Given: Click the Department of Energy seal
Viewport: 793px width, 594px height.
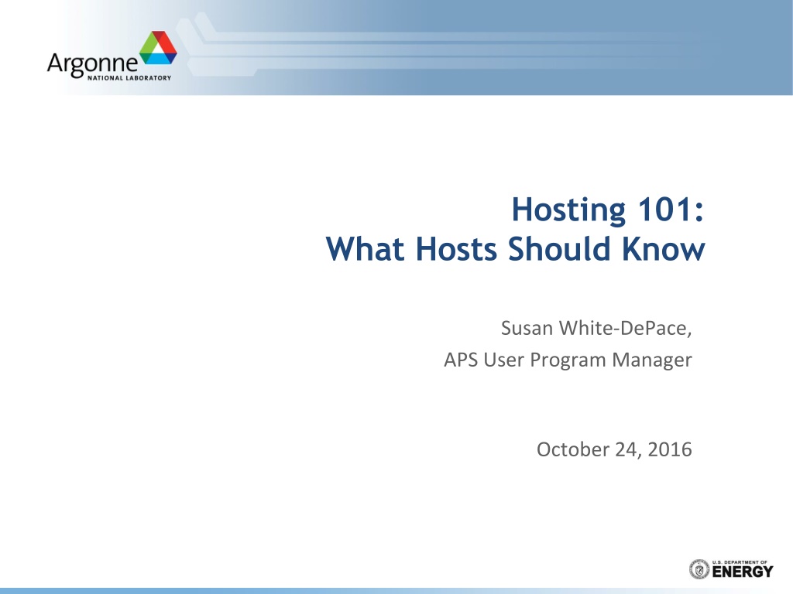Looking at the screenshot, I should pyautogui.click(x=699, y=569).
